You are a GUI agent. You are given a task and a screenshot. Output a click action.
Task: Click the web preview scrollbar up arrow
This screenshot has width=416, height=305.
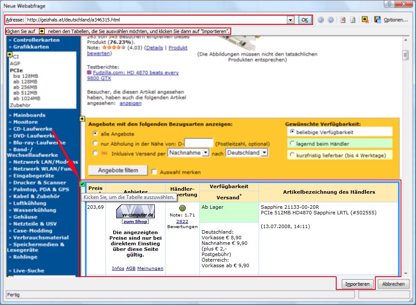pyautogui.click(x=405, y=40)
